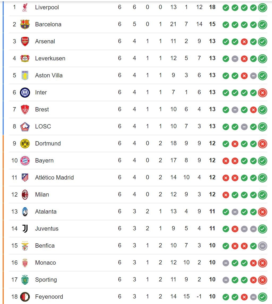Image resolution: width=272 pixels, height=304 pixels.
Task: Click the Atalanta club crest
Action: coord(25,212)
